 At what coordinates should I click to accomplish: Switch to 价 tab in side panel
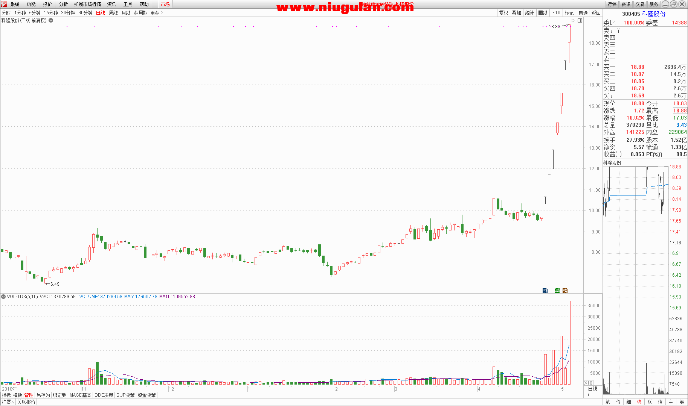click(618, 402)
